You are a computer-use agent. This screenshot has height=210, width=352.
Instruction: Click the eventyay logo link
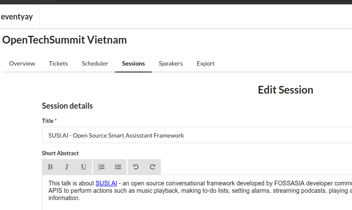(17, 17)
